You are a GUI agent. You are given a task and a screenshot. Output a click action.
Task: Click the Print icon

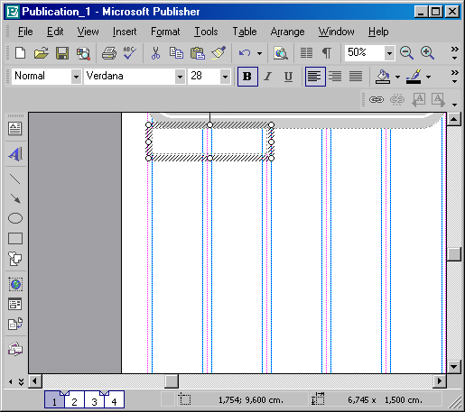coord(109,53)
